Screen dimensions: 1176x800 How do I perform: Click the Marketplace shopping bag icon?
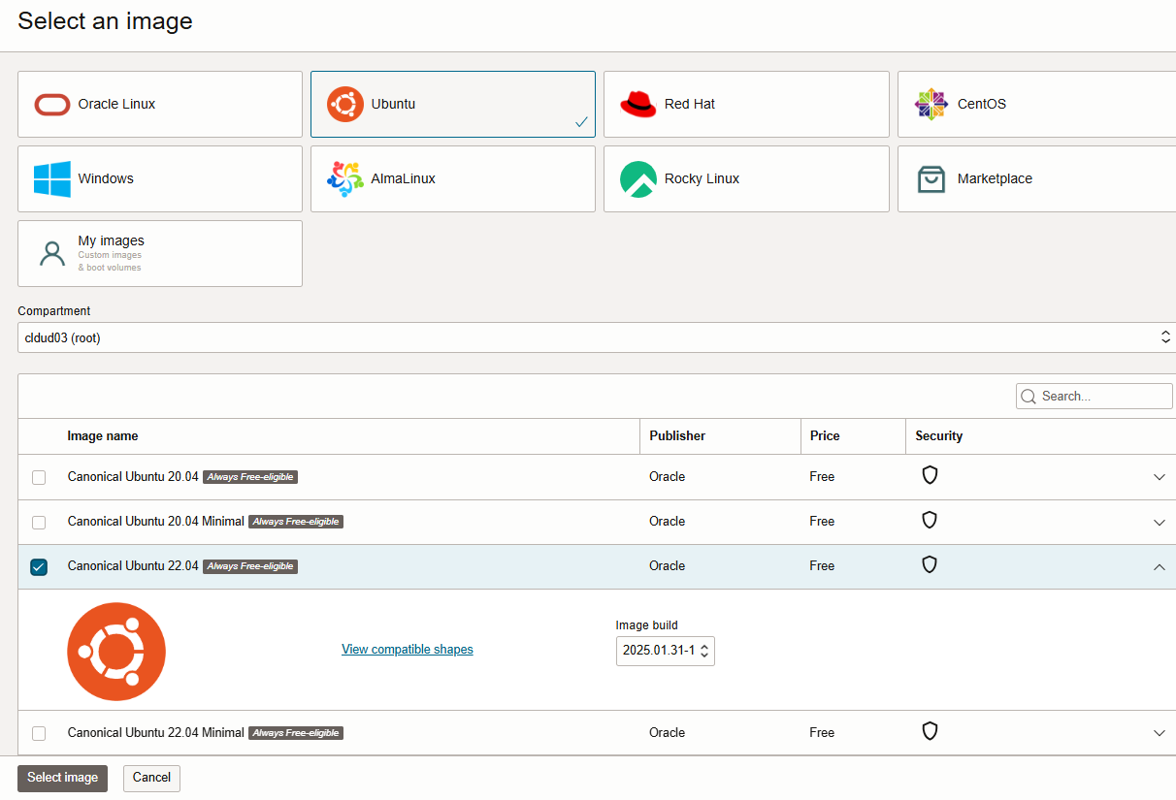931,179
